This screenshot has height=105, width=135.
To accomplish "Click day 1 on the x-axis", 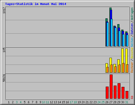I will [9, 102].
